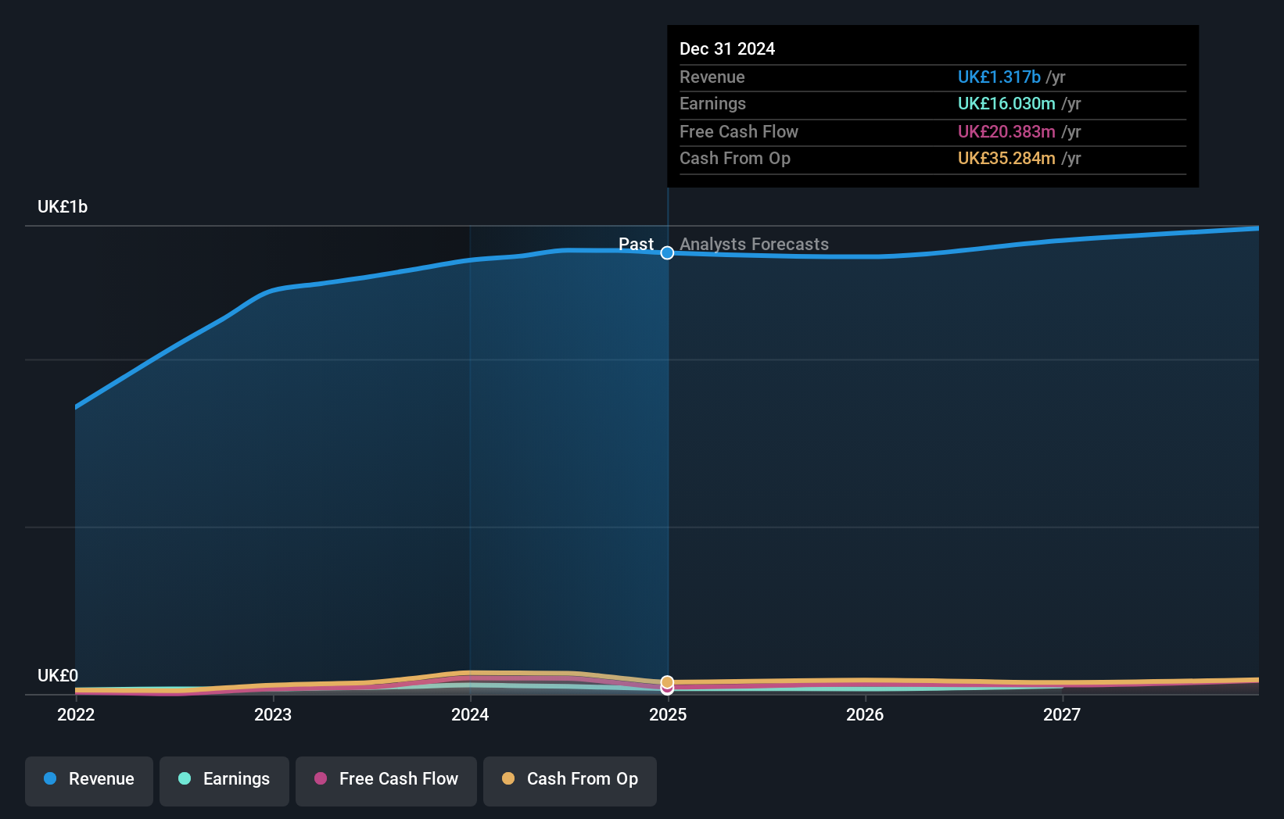Click the 2024 x-axis label

click(470, 714)
